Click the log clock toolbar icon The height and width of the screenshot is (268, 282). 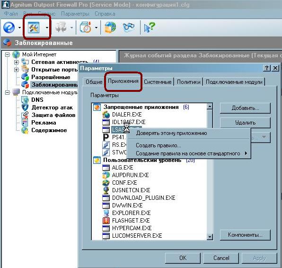tap(86, 27)
